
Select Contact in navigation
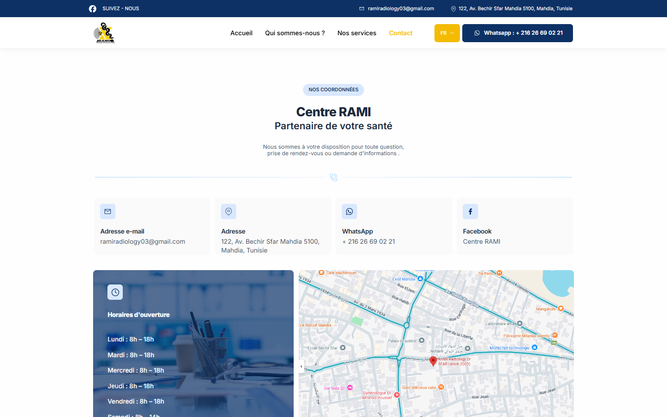[401, 33]
